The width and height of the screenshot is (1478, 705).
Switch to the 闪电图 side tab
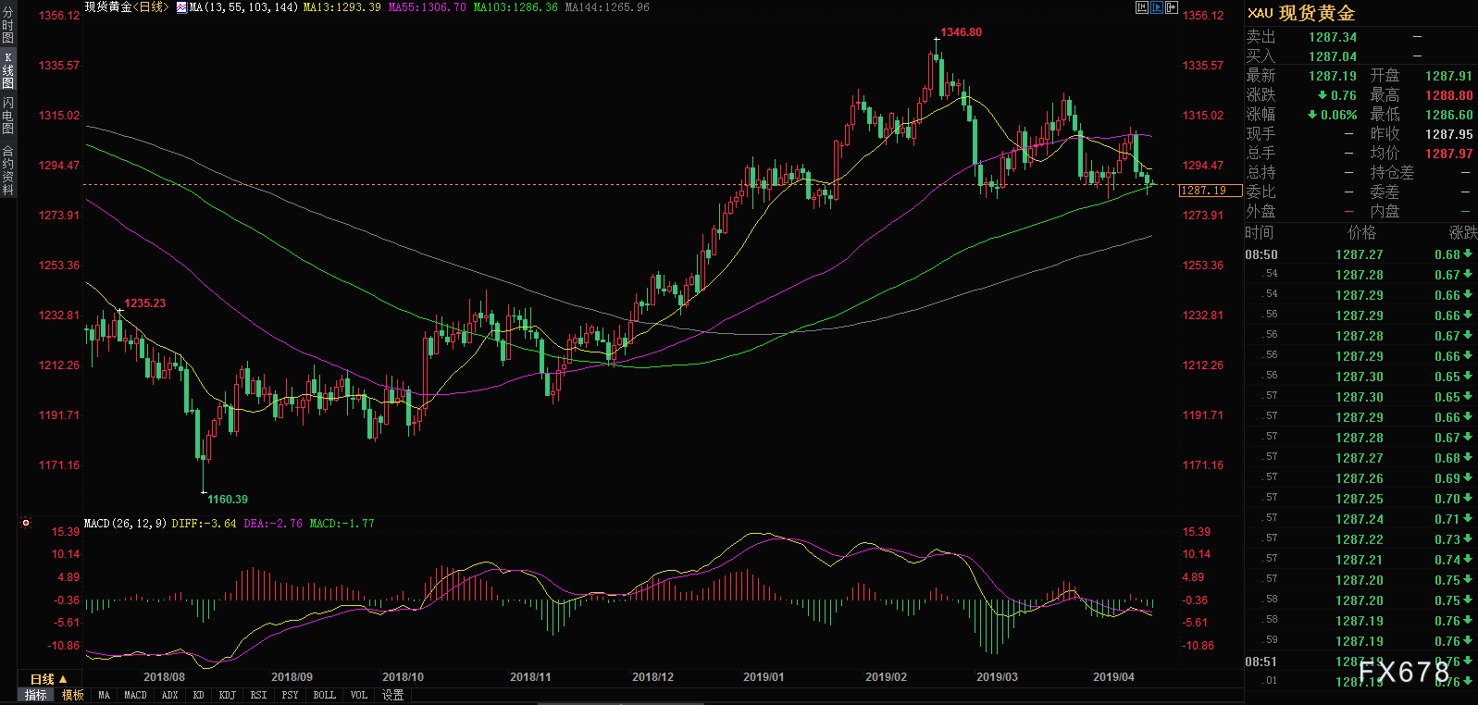coord(7,115)
